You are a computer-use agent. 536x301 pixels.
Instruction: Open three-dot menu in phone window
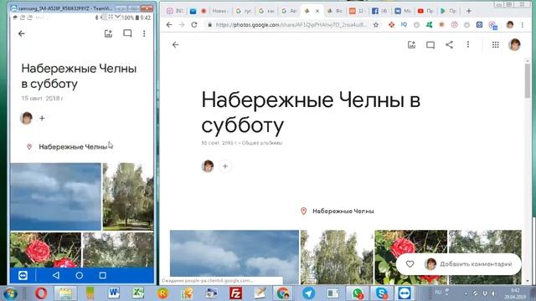(x=144, y=33)
